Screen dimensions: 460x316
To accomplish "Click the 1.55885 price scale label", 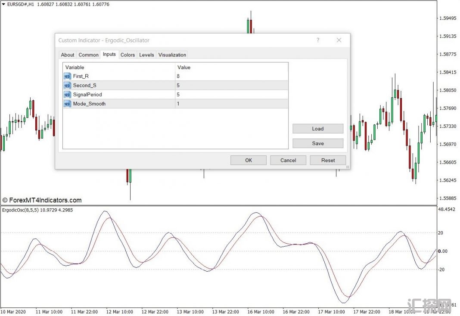I will pos(448,198).
